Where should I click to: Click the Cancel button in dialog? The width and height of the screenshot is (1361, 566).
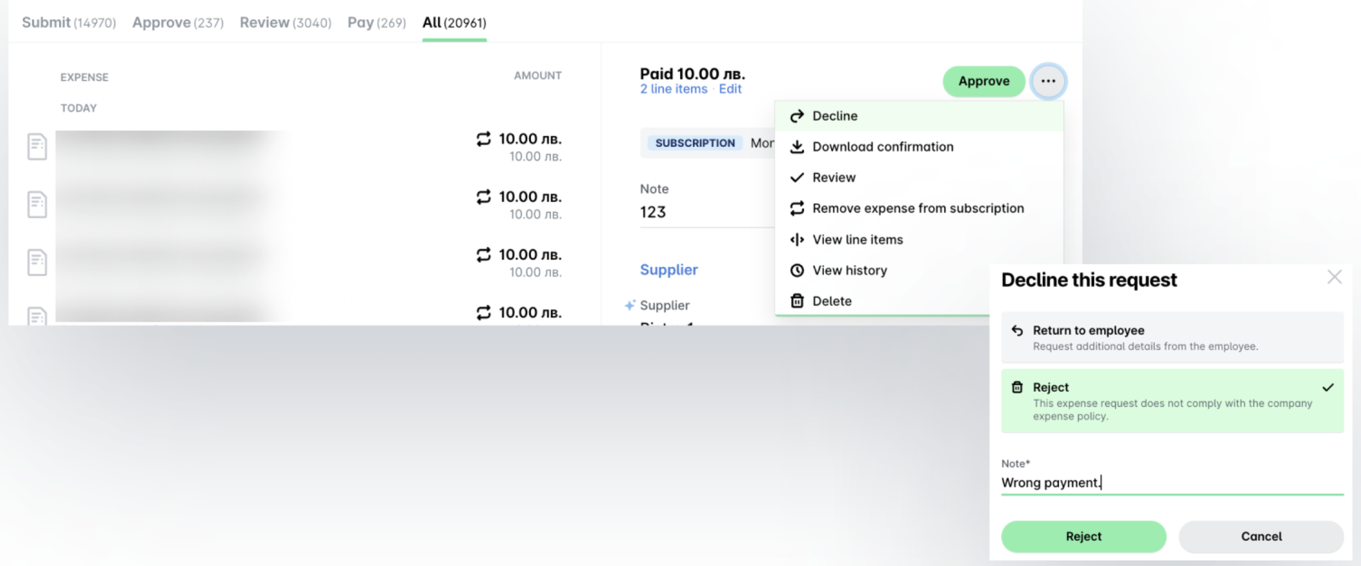pyautogui.click(x=1261, y=536)
